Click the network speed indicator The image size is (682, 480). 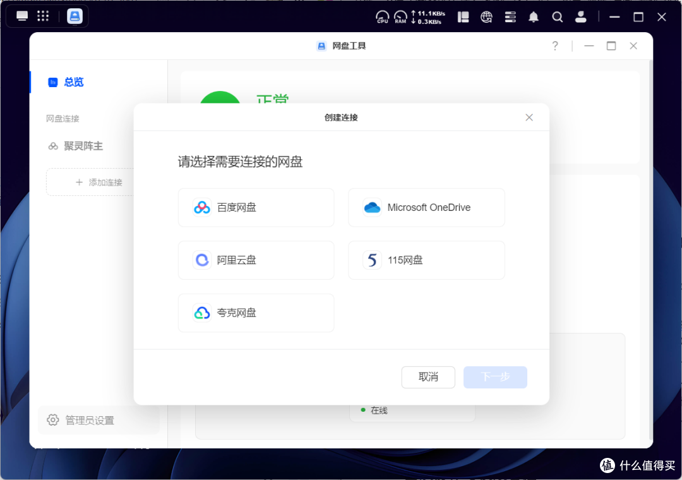pos(428,18)
